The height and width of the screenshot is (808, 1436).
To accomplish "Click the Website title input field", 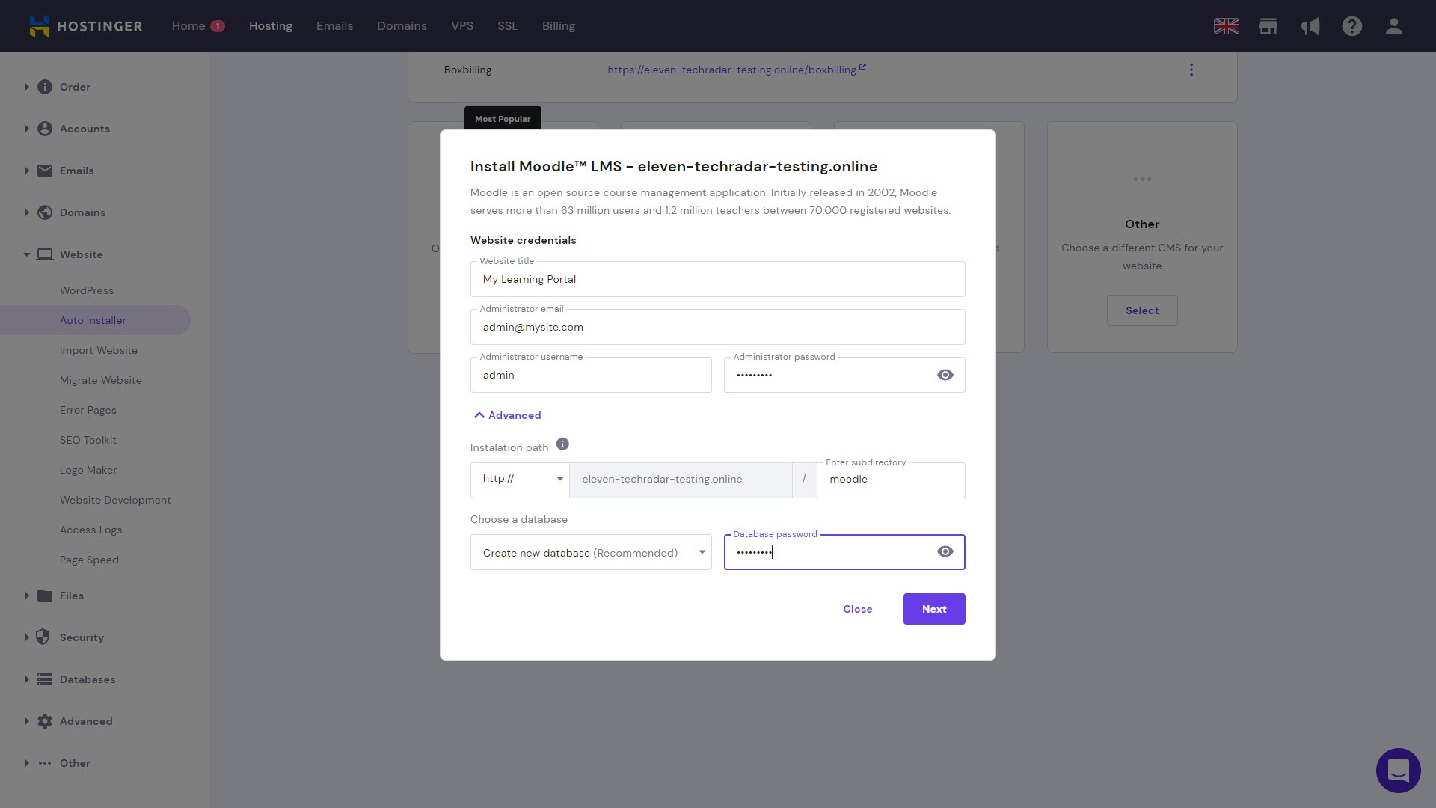I will (x=718, y=279).
